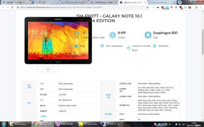Screen dimensions: 204x127
Task: Click the Snapdragon 800 chip icon
Action: point(148,35)
